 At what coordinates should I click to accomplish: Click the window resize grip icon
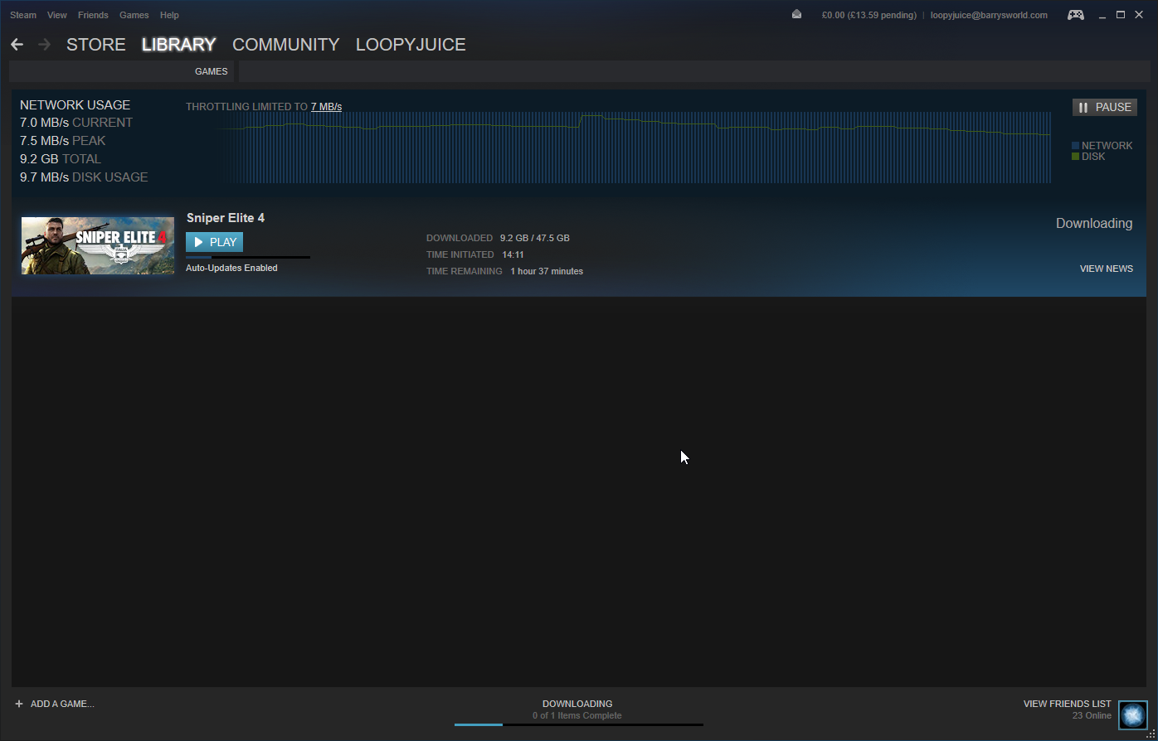tap(1151, 734)
